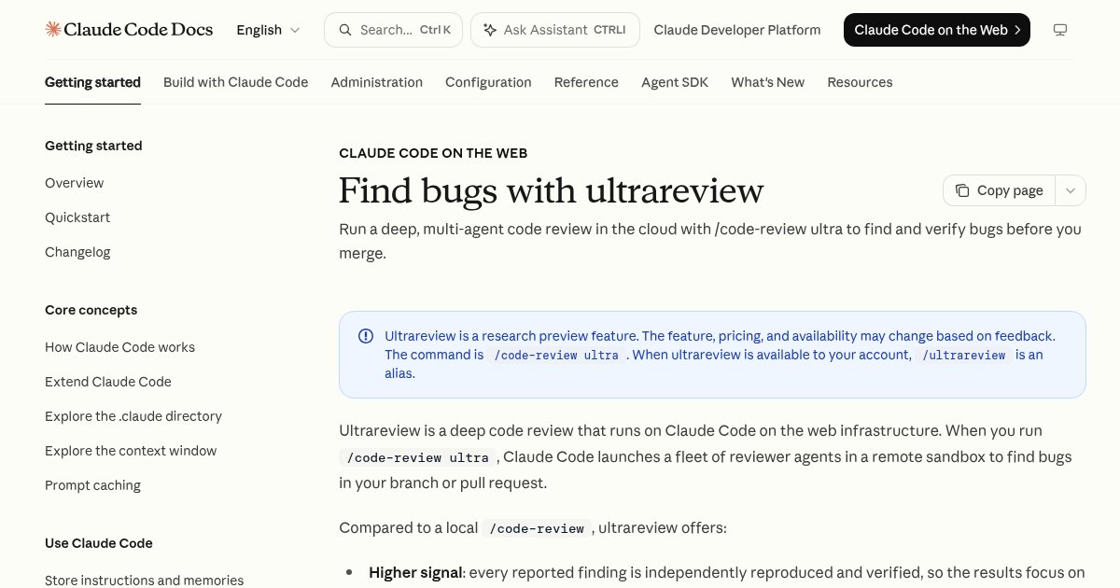This screenshot has height=588, width=1120.
Task: Click the /ultrareview code in the callout
Action: [964, 355]
